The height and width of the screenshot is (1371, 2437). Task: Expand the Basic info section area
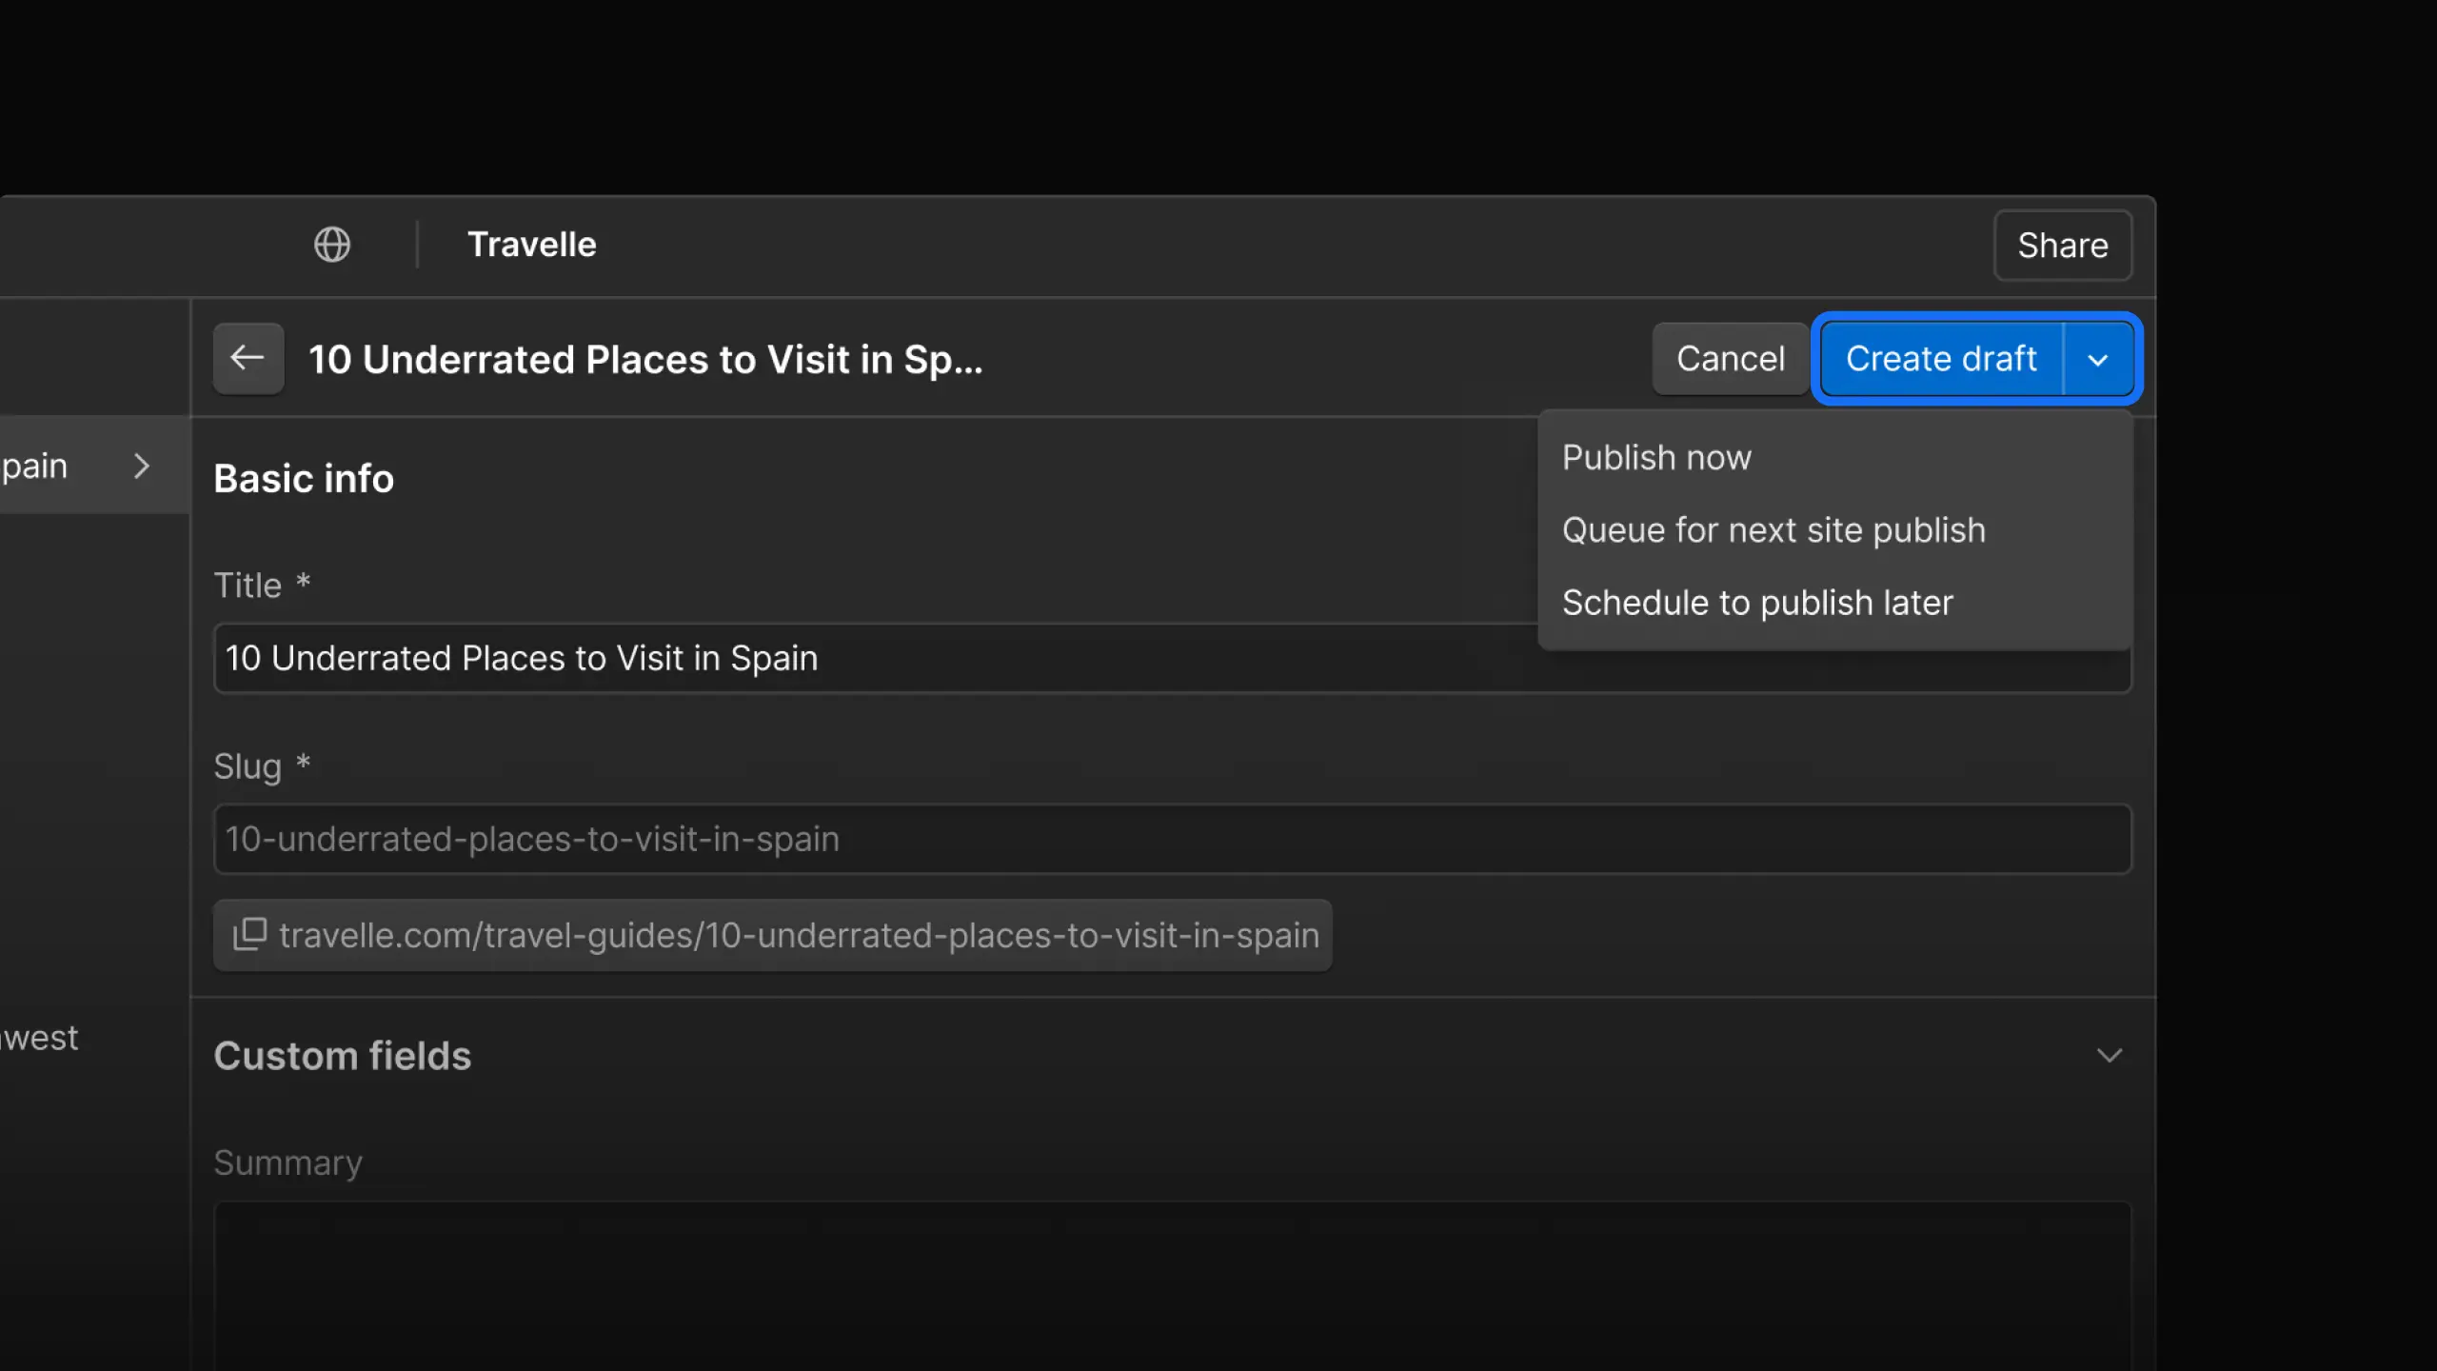click(304, 478)
